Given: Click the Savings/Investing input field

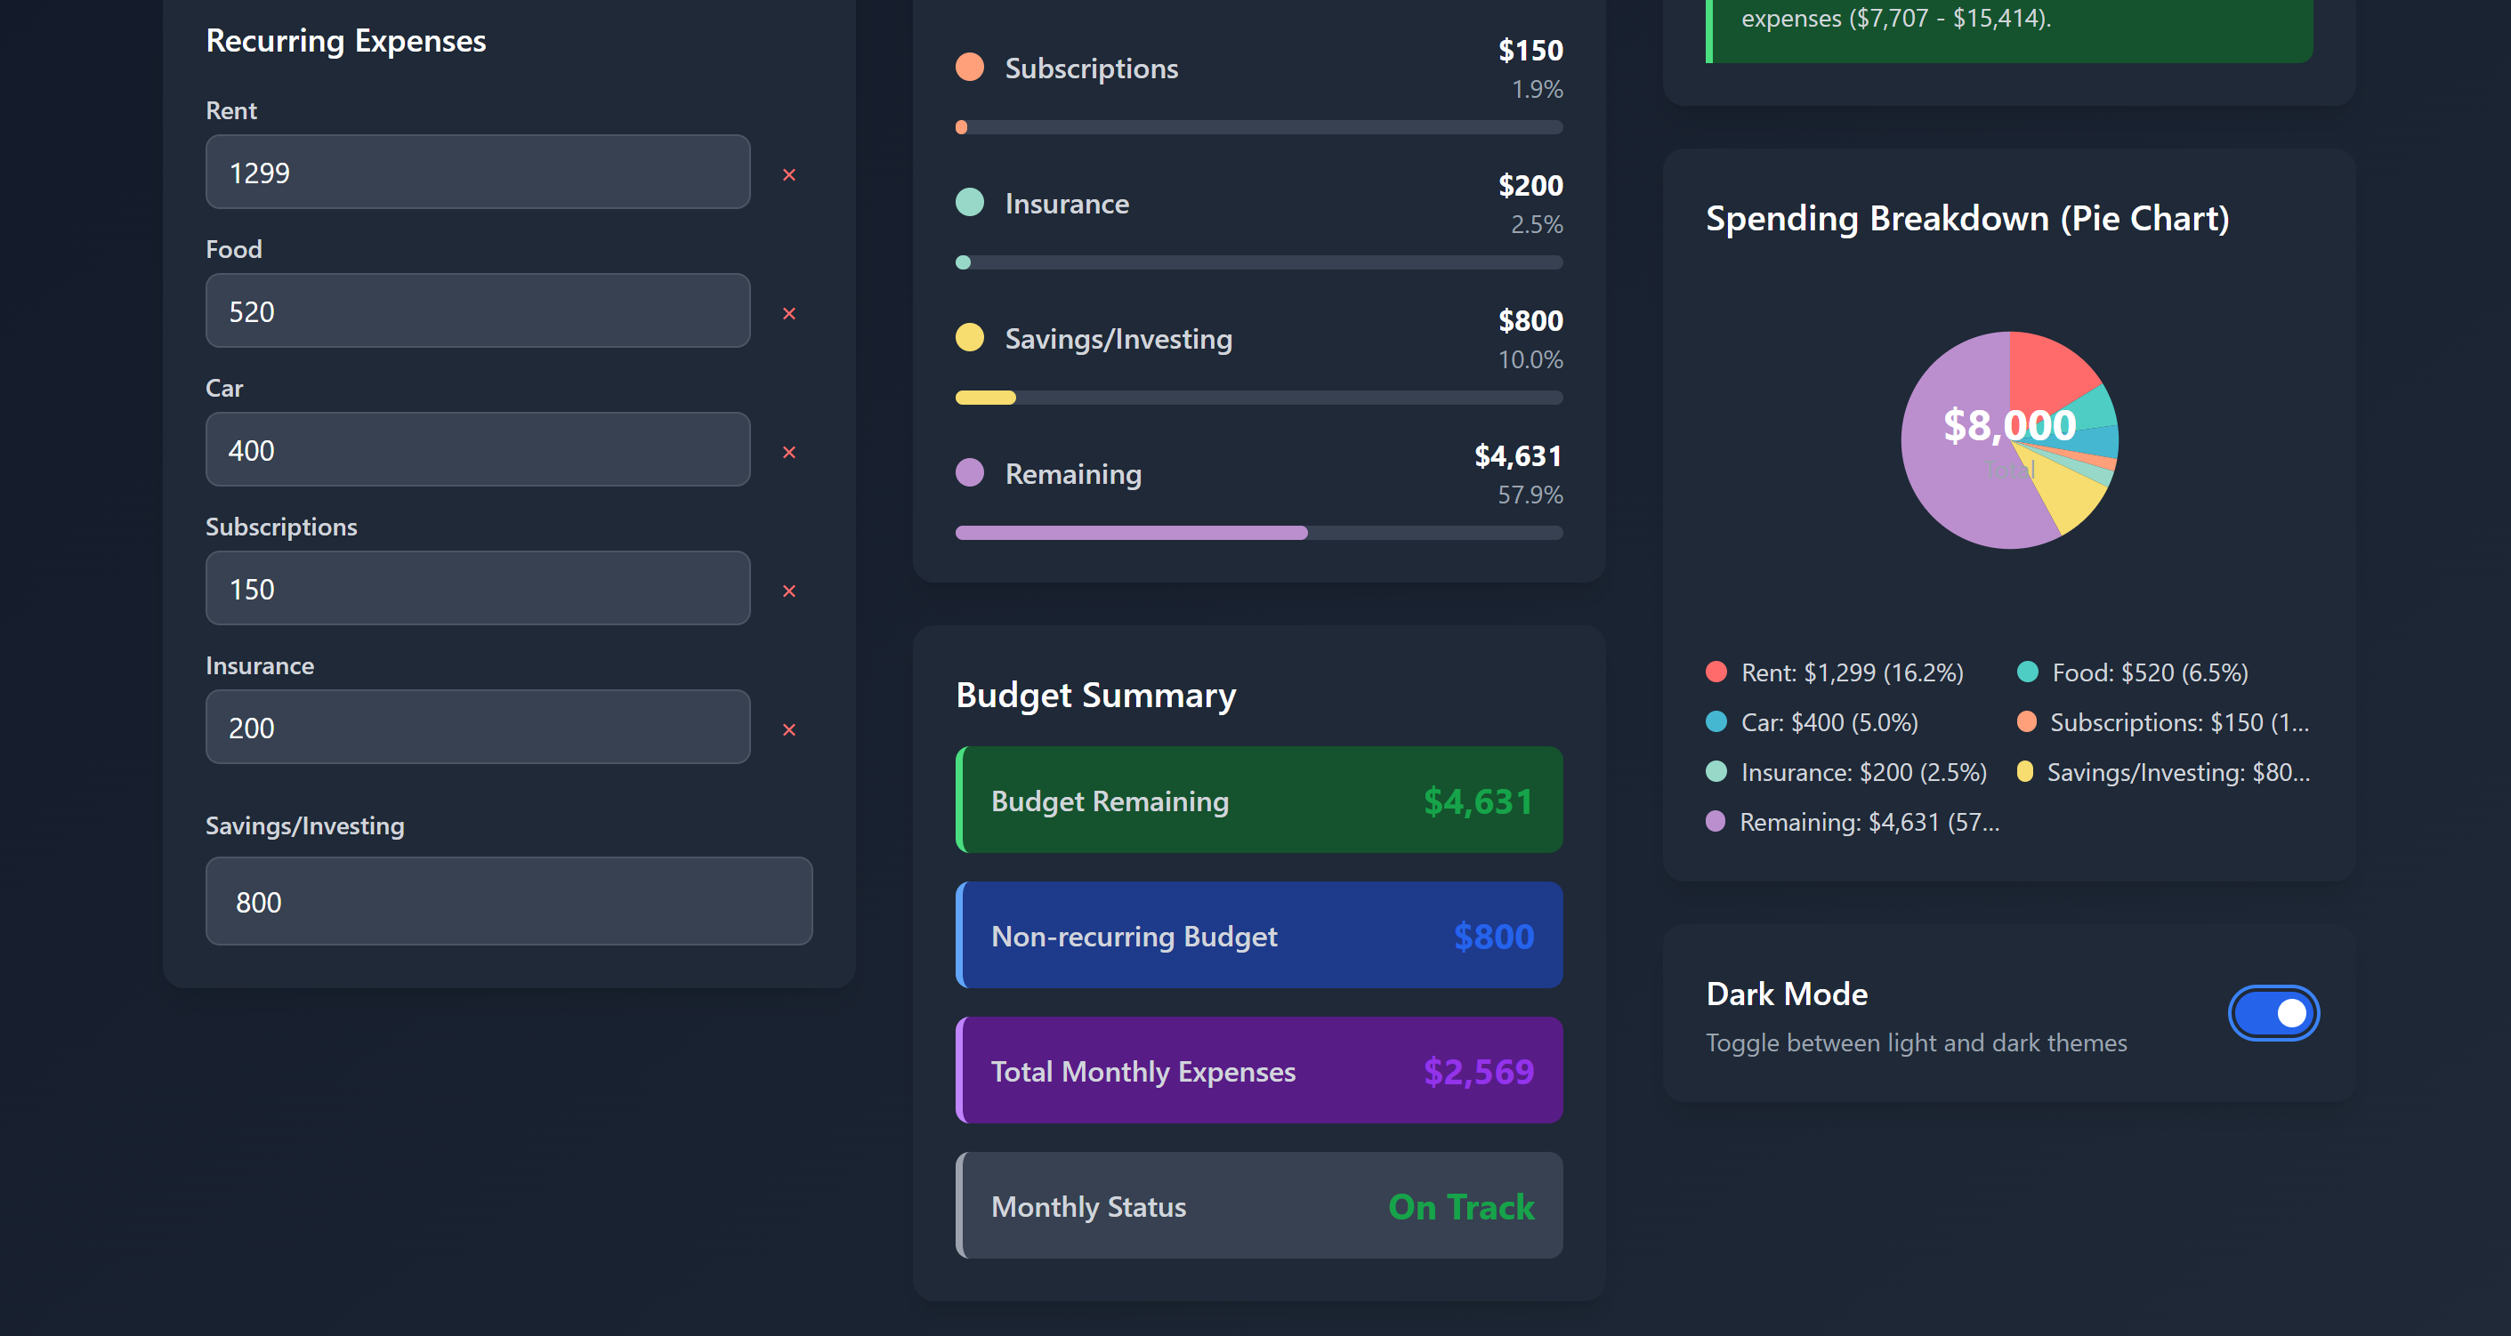Looking at the screenshot, I should [x=508, y=901].
